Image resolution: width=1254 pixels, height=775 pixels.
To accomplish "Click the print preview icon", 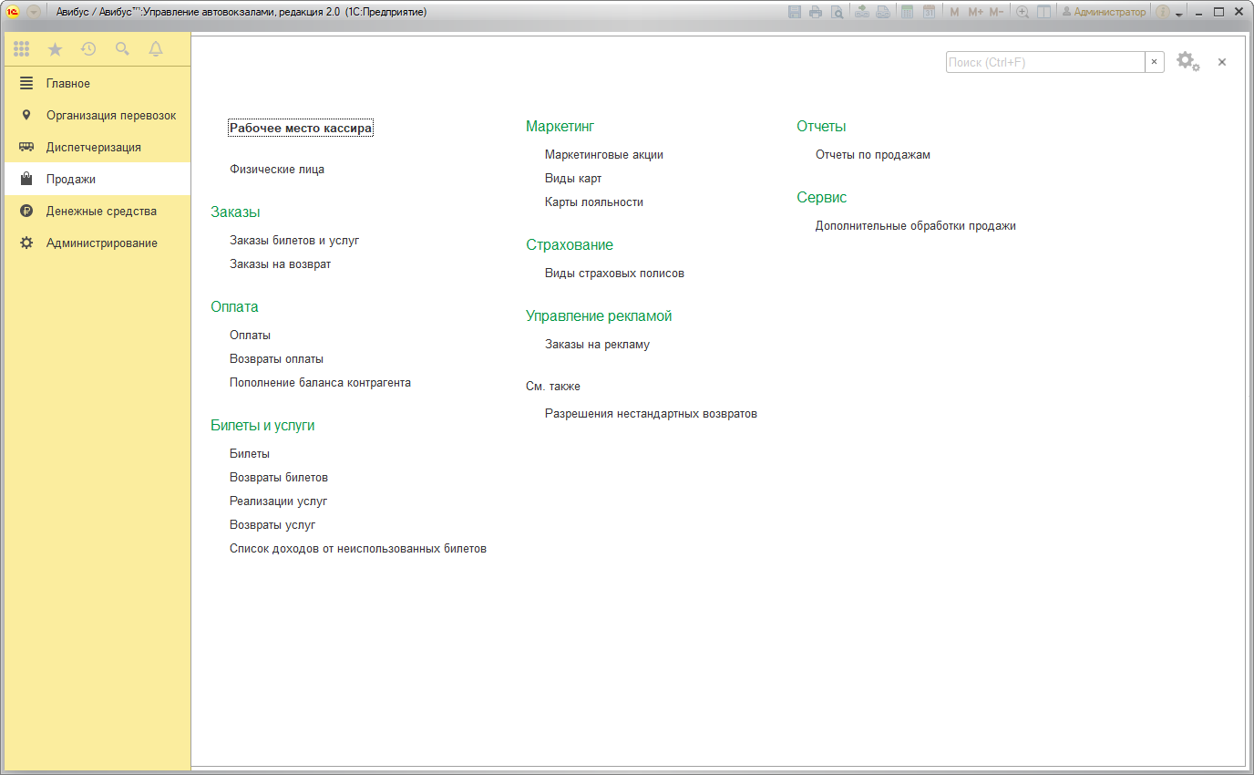I will [836, 12].
